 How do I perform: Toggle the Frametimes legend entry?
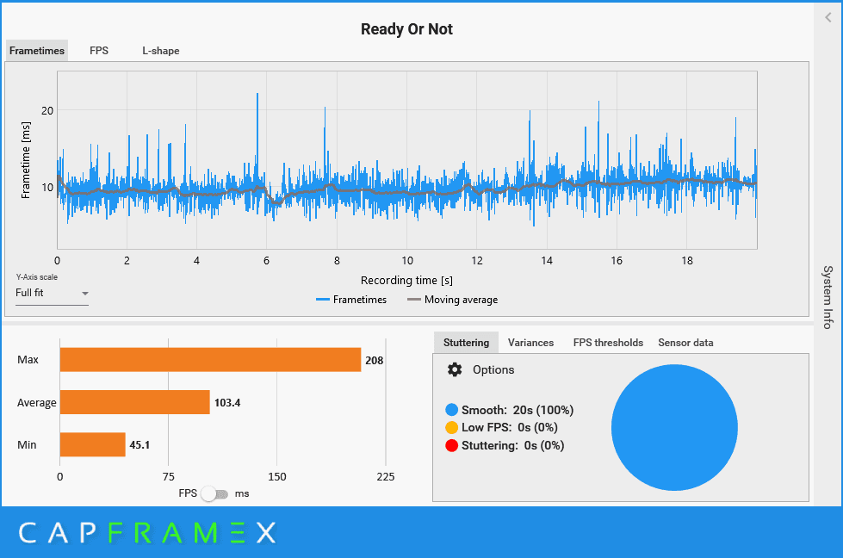[x=351, y=300]
